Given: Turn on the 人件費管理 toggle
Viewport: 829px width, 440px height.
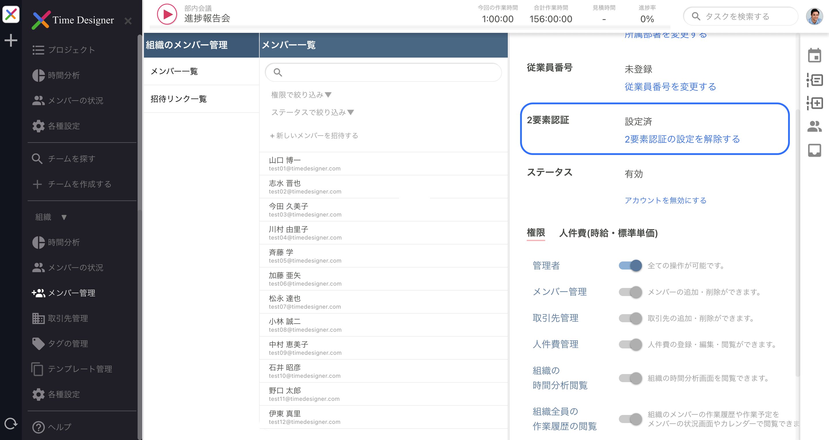Looking at the screenshot, I should pyautogui.click(x=630, y=344).
